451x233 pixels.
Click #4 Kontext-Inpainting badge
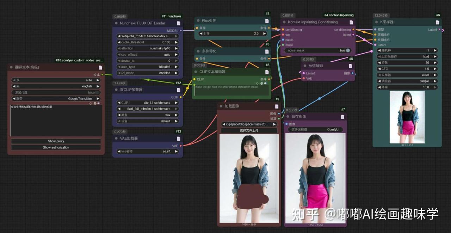click(x=339, y=15)
